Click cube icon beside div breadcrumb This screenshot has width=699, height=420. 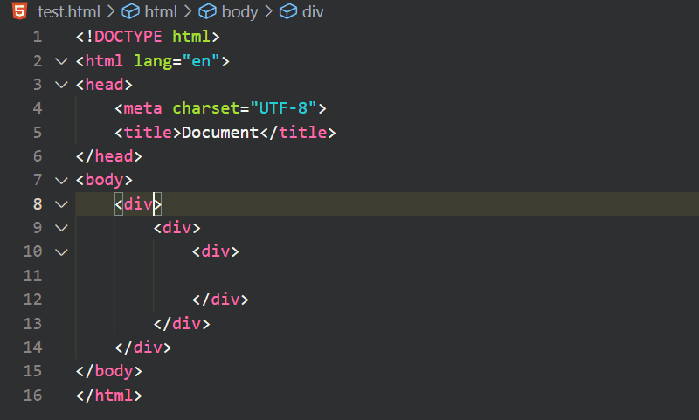click(288, 11)
